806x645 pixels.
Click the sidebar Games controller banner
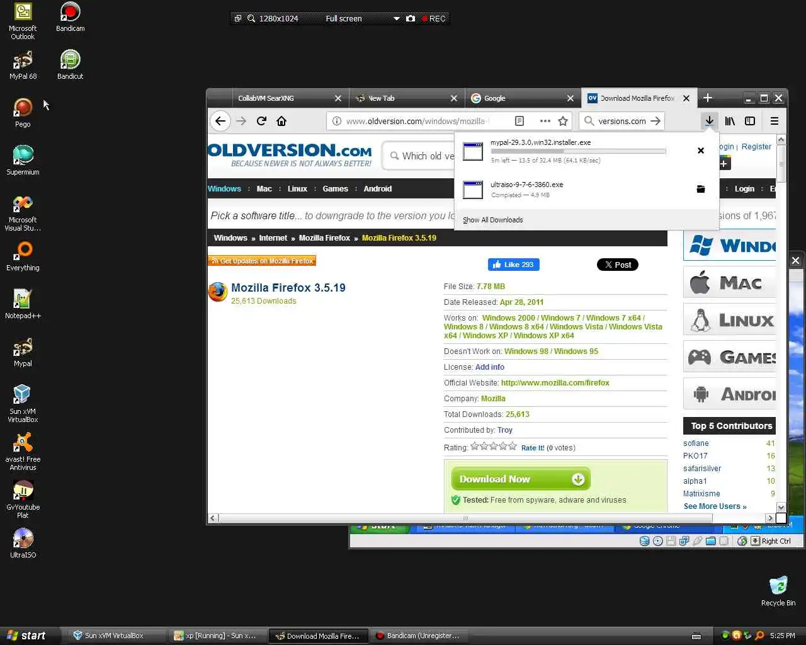(729, 357)
